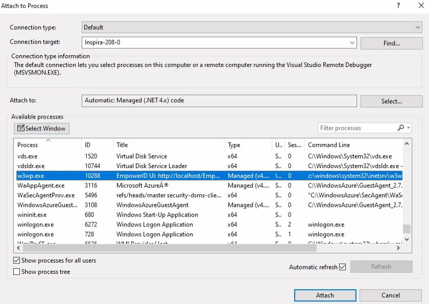429x304 pixels.
Task: Select the WindowsAzureGuest... process
Action: click(209, 205)
